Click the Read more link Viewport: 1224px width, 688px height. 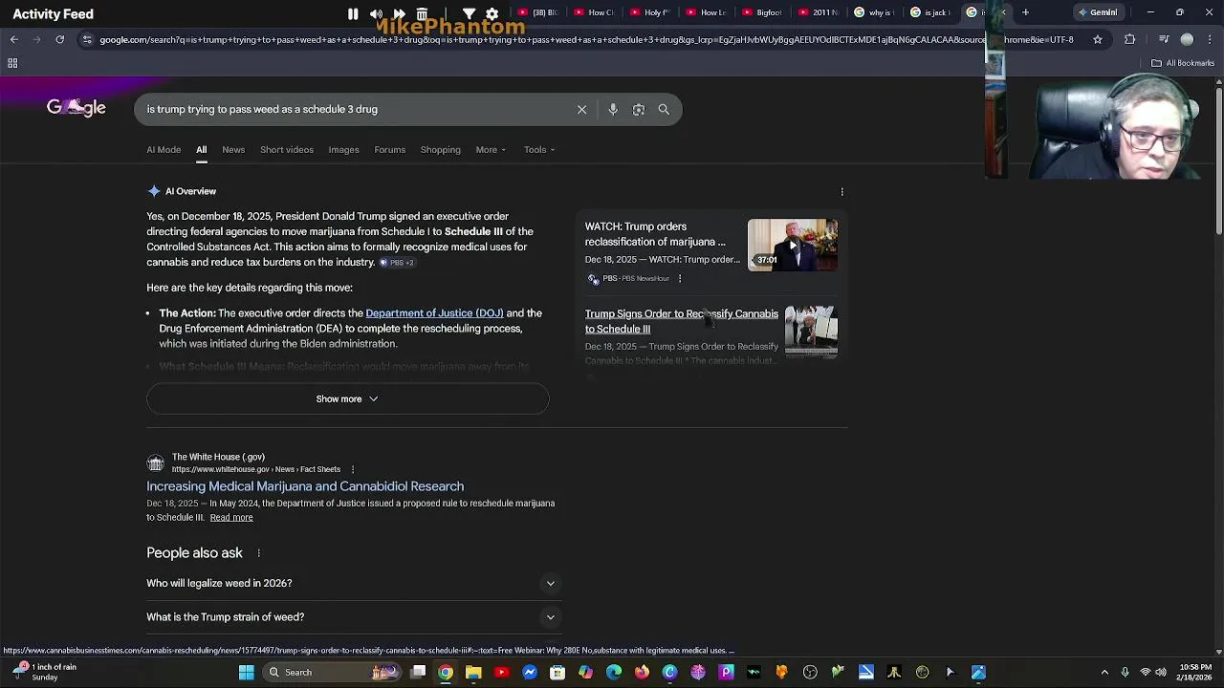click(x=231, y=518)
